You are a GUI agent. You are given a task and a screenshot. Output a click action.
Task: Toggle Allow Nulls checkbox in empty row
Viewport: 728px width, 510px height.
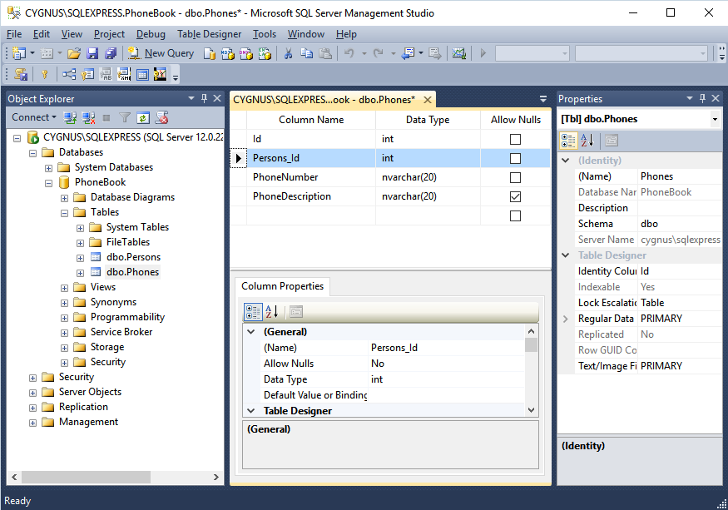click(x=515, y=216)
